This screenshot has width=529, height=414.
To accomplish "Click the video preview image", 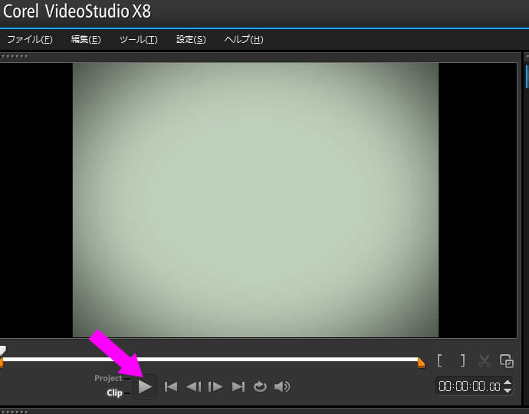I will pos(255,200).
